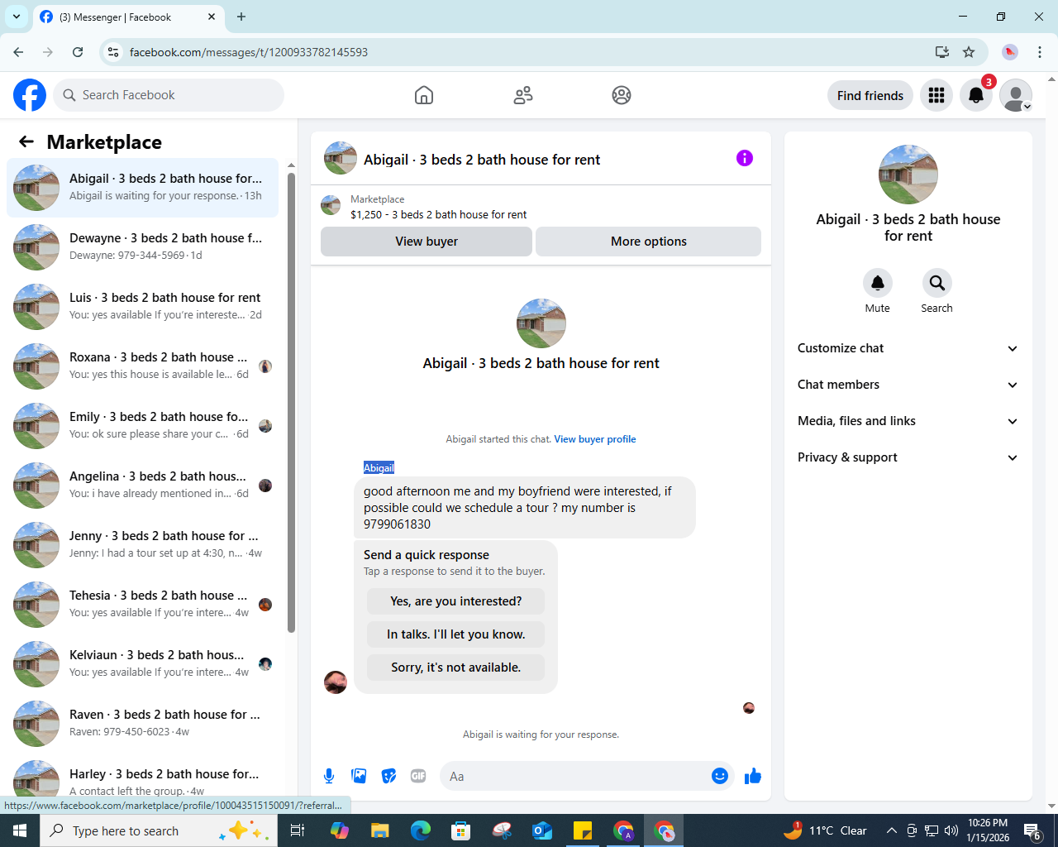Expand the Chat members section
1058x847 pixels.
pyautogui.click(x=908, y=385)
